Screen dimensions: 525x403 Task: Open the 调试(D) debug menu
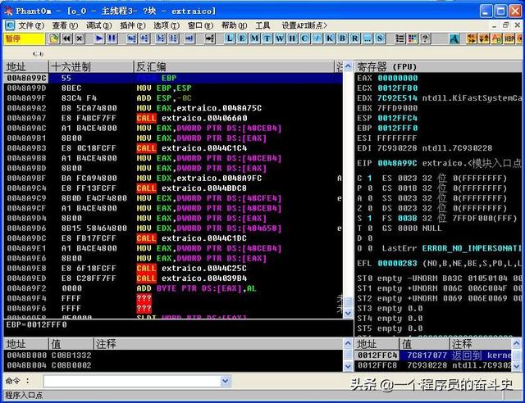(x=98, y=25)
